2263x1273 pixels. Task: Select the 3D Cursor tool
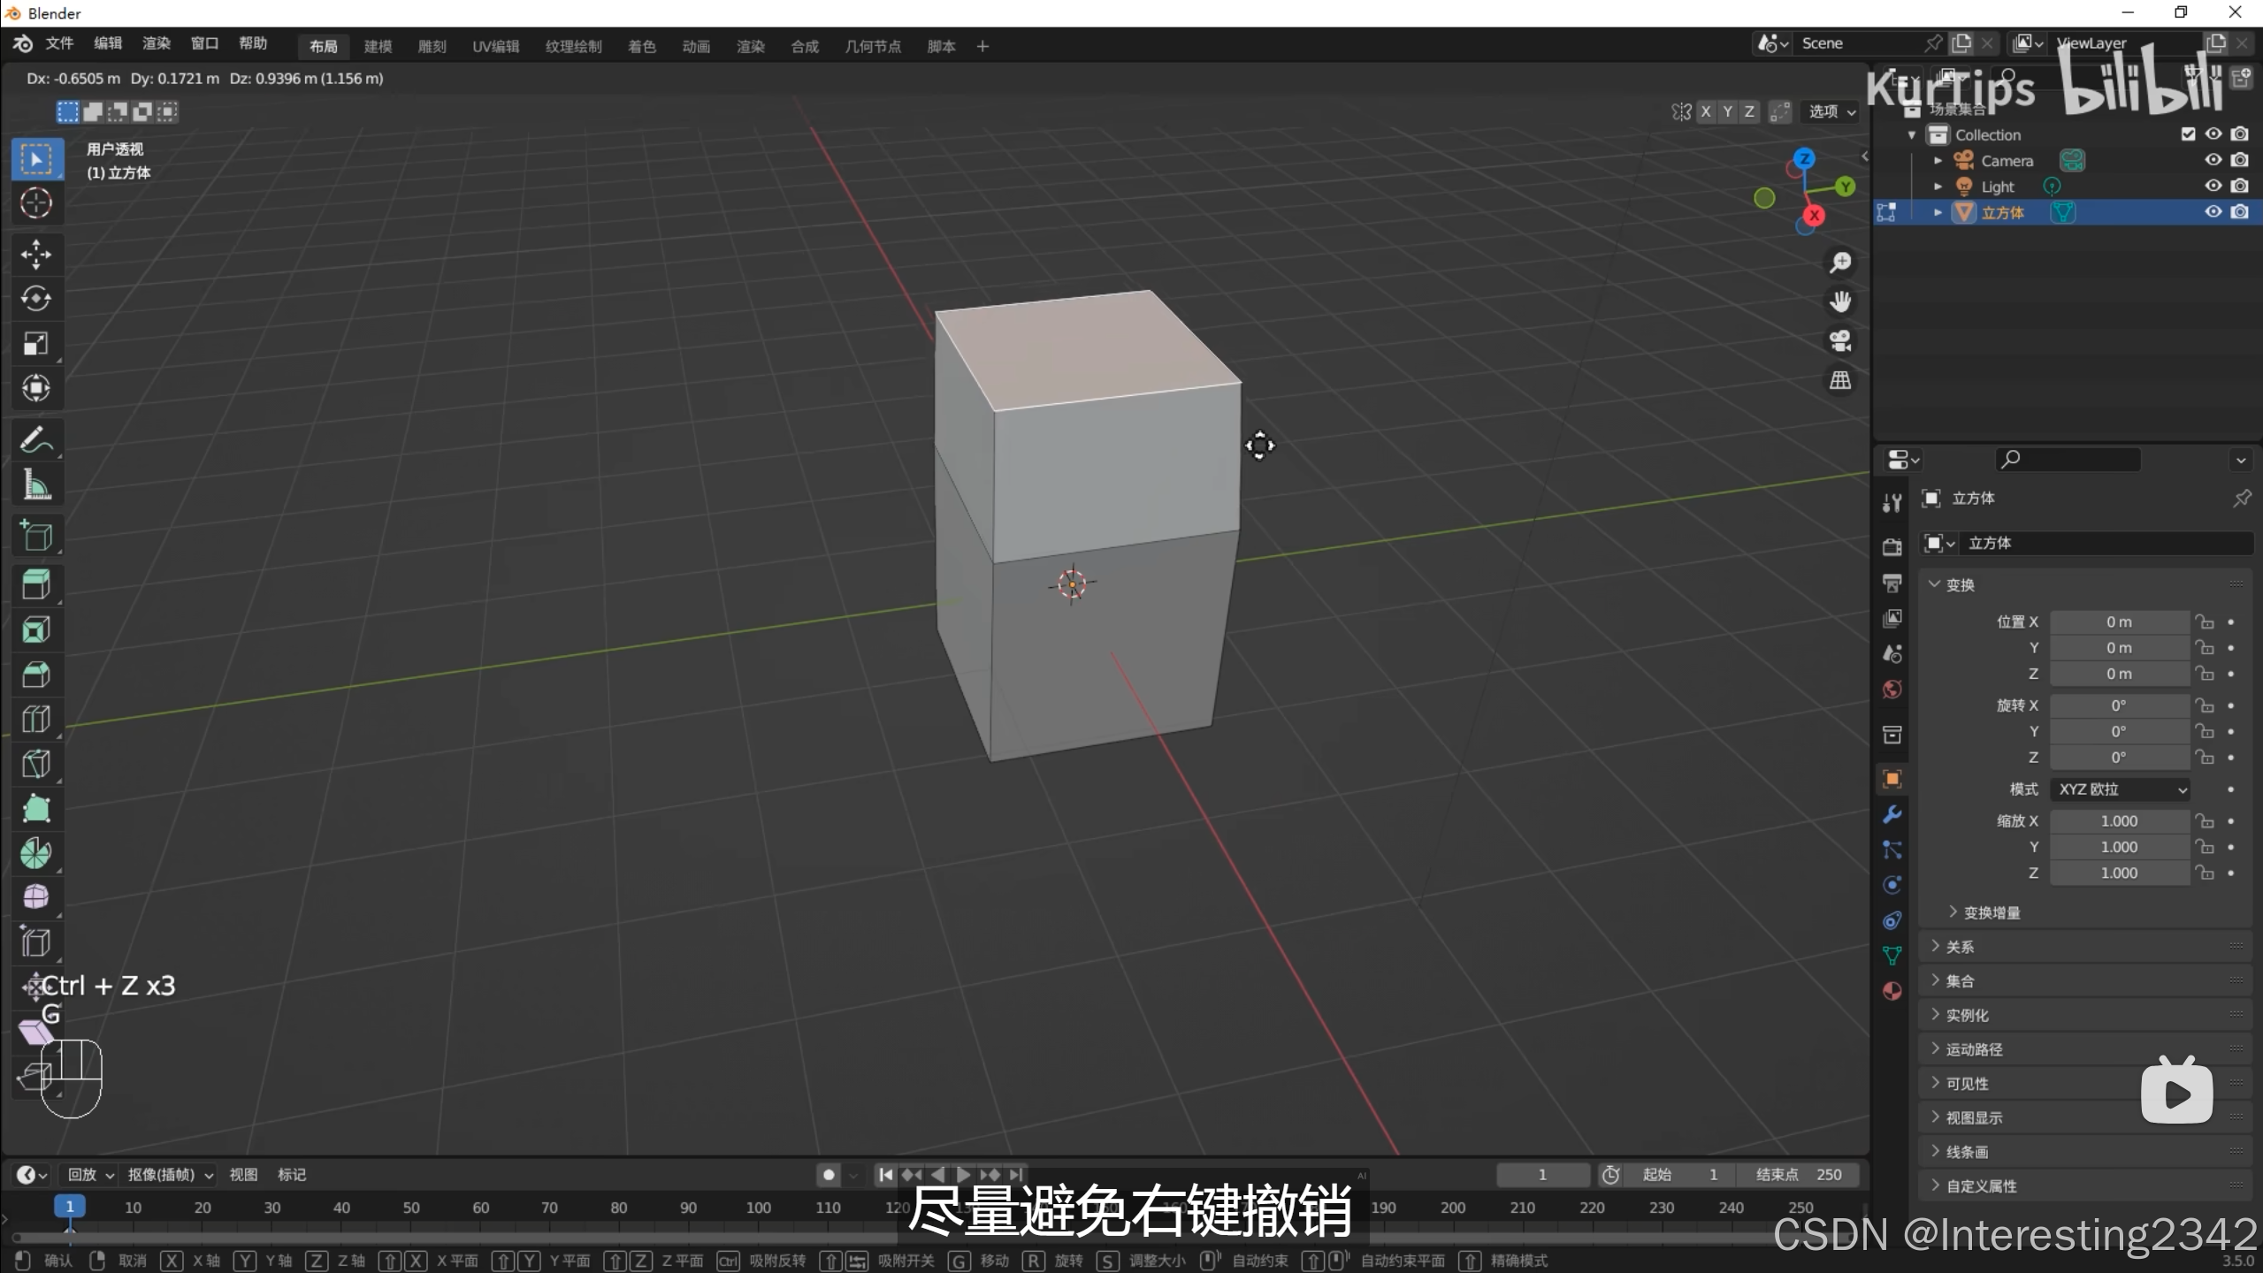36,203
